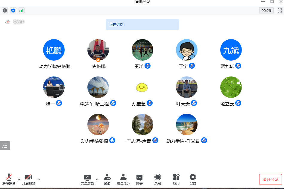Click the Leave Meeting (离开会议) button

pyautogui.click(x=270, y=179)
